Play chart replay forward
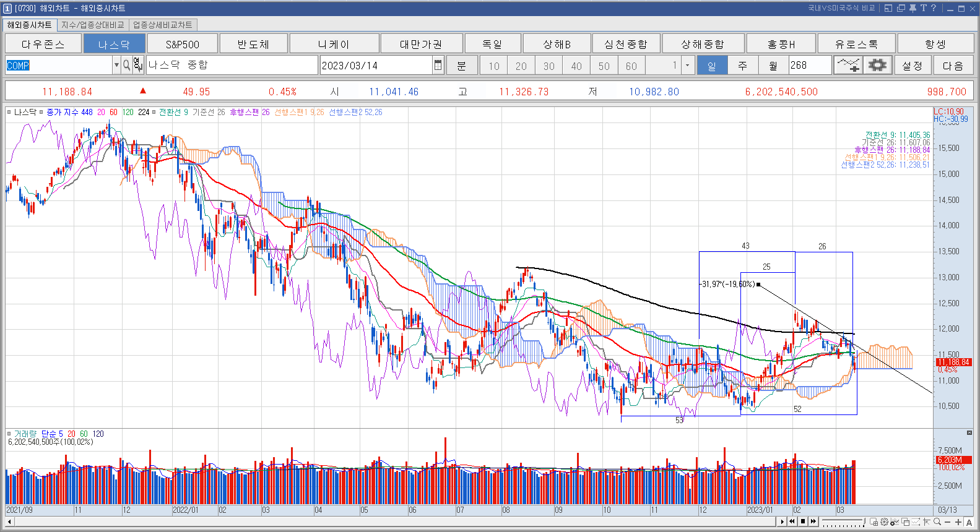Image resolution: width=980 pixels, height=532 pixels. point(782,521)
